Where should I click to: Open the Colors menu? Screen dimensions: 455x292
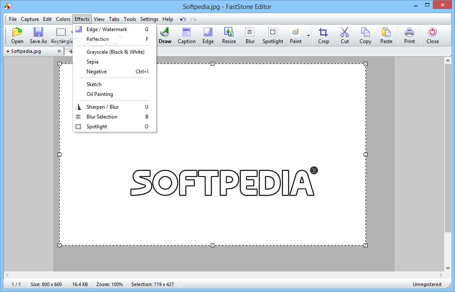63,19
